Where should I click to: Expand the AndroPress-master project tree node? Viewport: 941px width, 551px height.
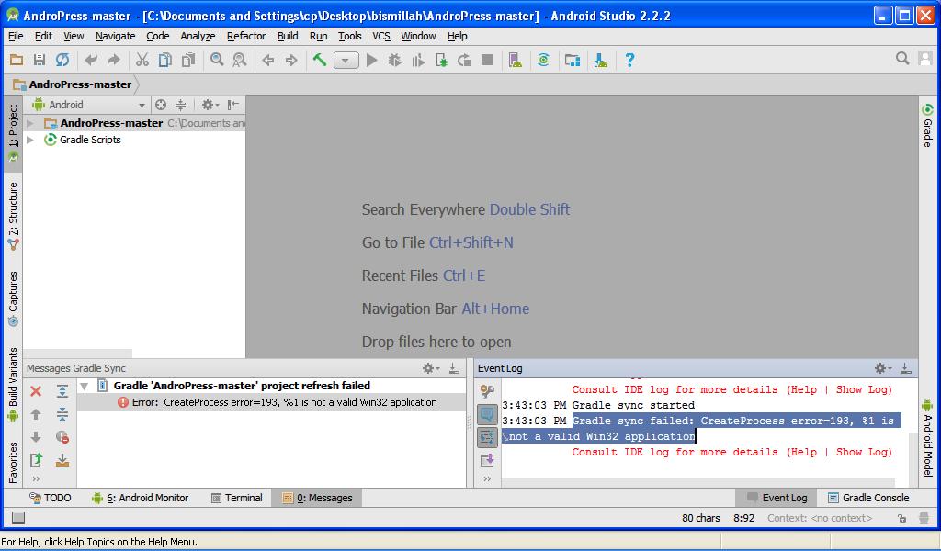[x=30, y=123]
